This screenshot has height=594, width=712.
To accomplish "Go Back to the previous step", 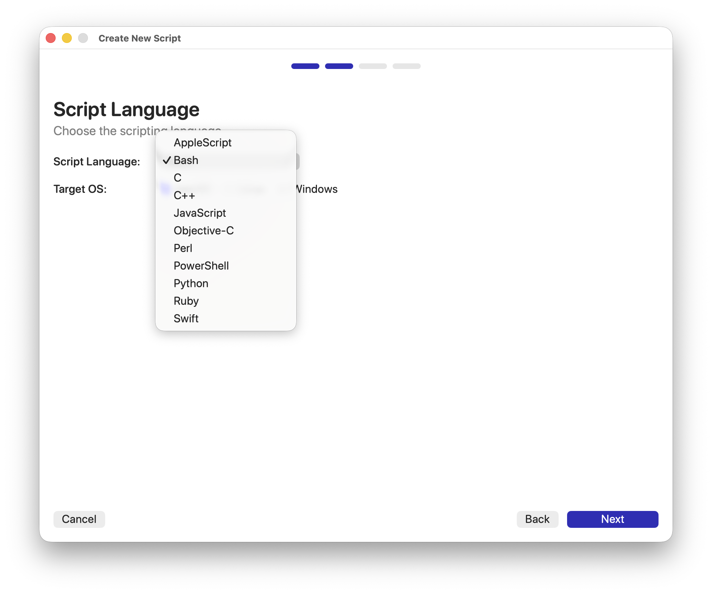I will point(537,519).
